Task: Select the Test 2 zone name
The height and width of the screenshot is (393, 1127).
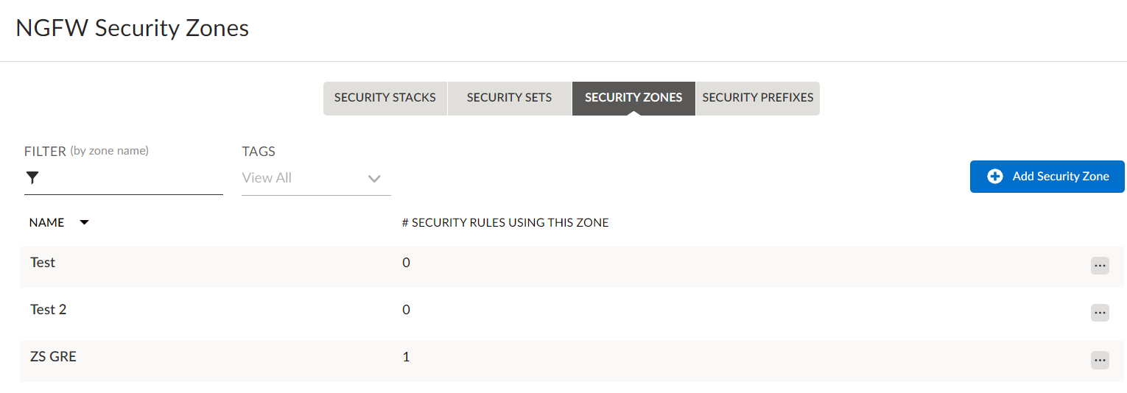Action: [49, 310]
